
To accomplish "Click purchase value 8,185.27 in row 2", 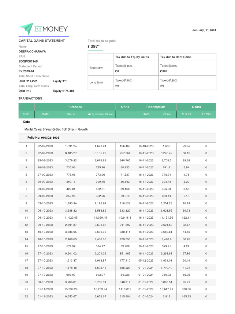I will (71, 153).
